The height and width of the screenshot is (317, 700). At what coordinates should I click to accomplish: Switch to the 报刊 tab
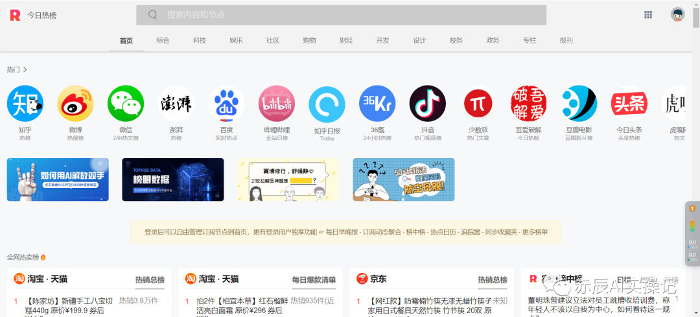[x=566, y=40]
